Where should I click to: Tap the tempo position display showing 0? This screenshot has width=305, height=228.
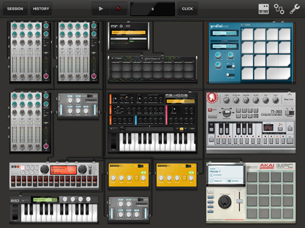click(x=152, y=9)
